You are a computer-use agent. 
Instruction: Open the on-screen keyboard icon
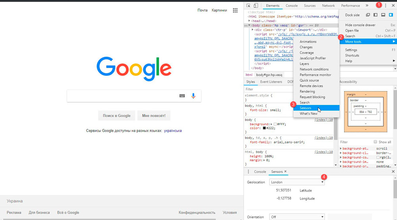182,96
